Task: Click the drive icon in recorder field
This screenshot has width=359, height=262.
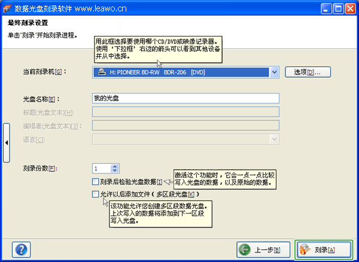Action: (102, 72)
